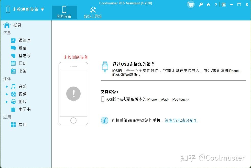Click the '设备仍无法识别?' help link

coord(181,120)
